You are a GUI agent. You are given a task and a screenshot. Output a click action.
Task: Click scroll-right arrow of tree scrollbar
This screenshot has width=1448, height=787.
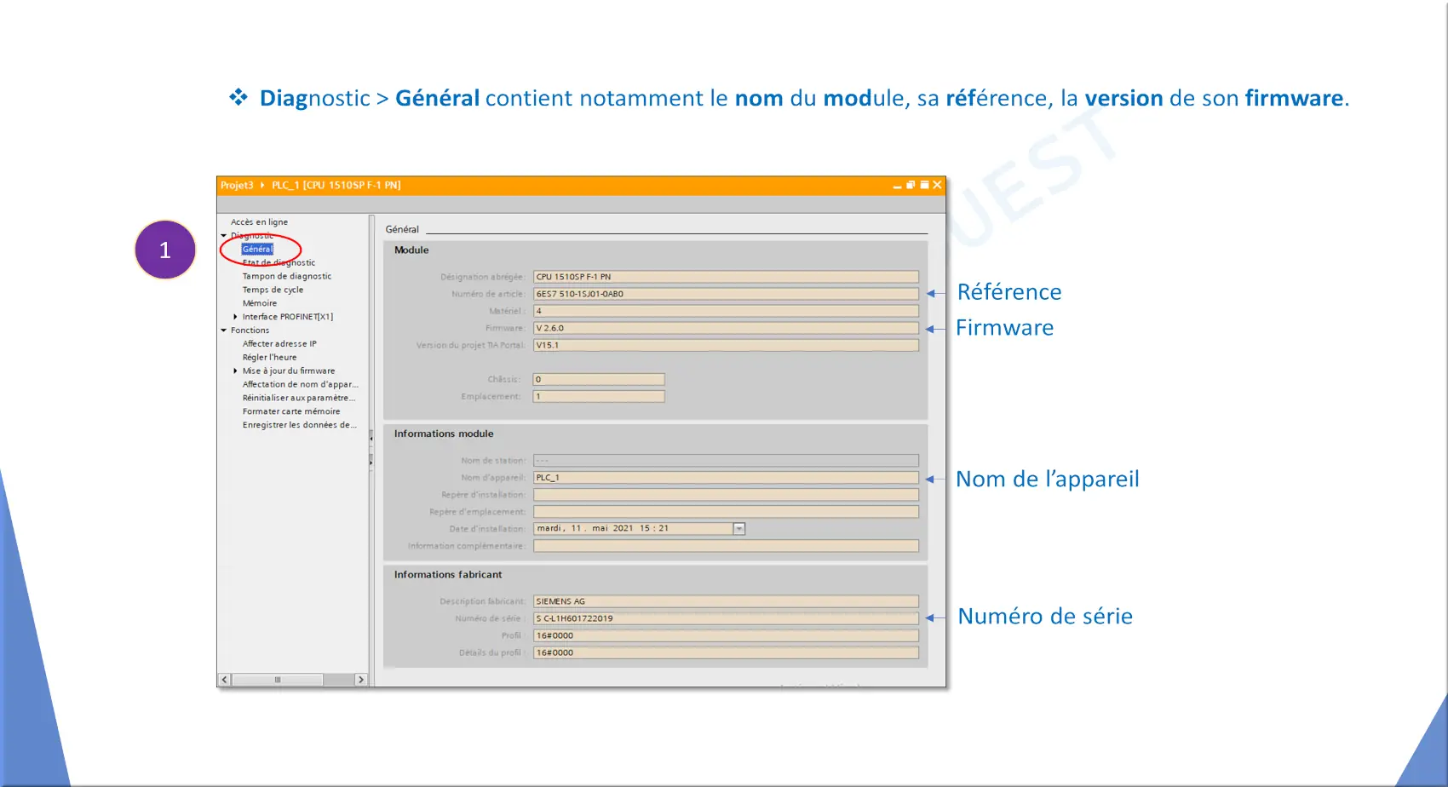361,680
